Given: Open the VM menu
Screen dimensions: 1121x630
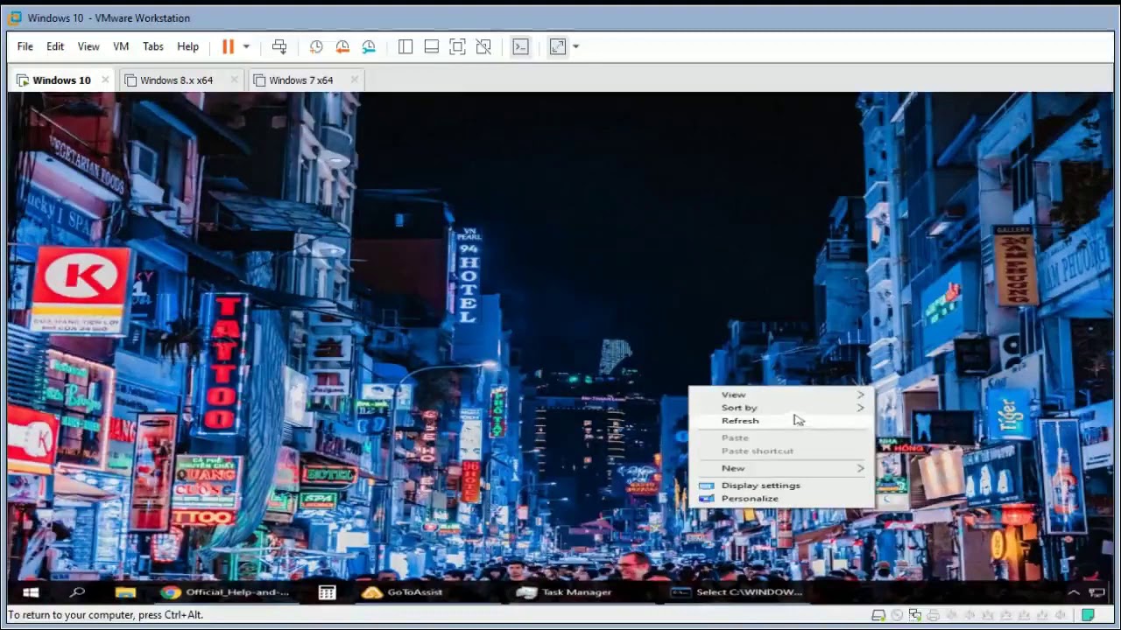Looking at the screenshot, I should coord(121,46).
